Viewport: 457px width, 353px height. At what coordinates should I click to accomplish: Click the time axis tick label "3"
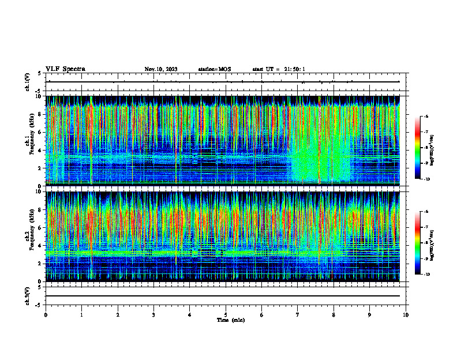[153, 315]
